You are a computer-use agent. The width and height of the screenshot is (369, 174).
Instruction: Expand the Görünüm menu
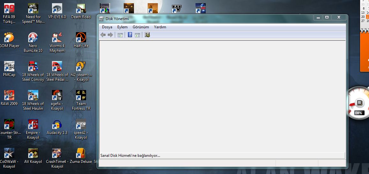coord(141,27)
